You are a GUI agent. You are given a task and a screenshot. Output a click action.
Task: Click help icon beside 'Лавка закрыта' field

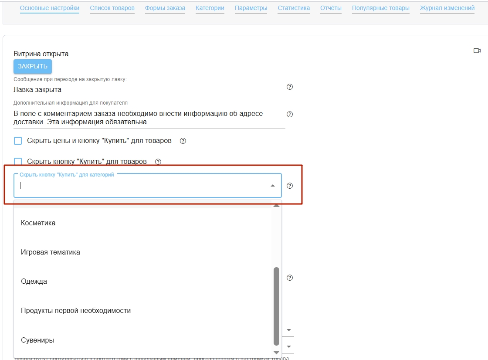290,87
